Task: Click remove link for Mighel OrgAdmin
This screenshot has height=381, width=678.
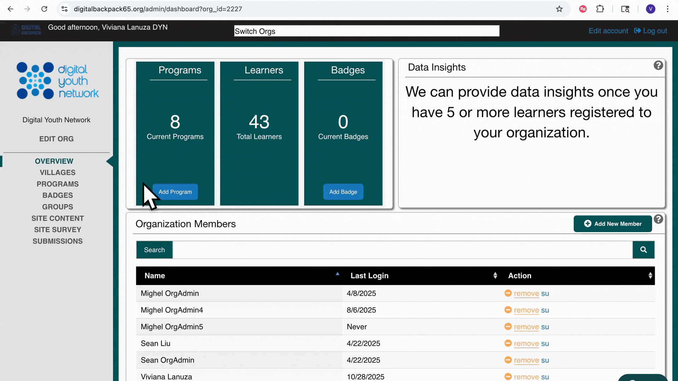Action: coord(526,294)
